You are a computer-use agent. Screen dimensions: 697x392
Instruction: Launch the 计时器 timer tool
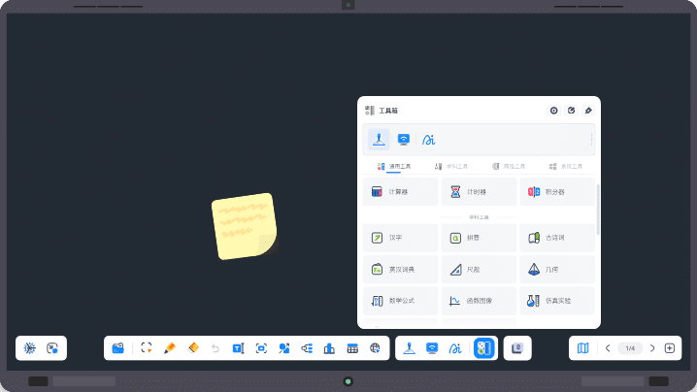[x=478, y=192]
